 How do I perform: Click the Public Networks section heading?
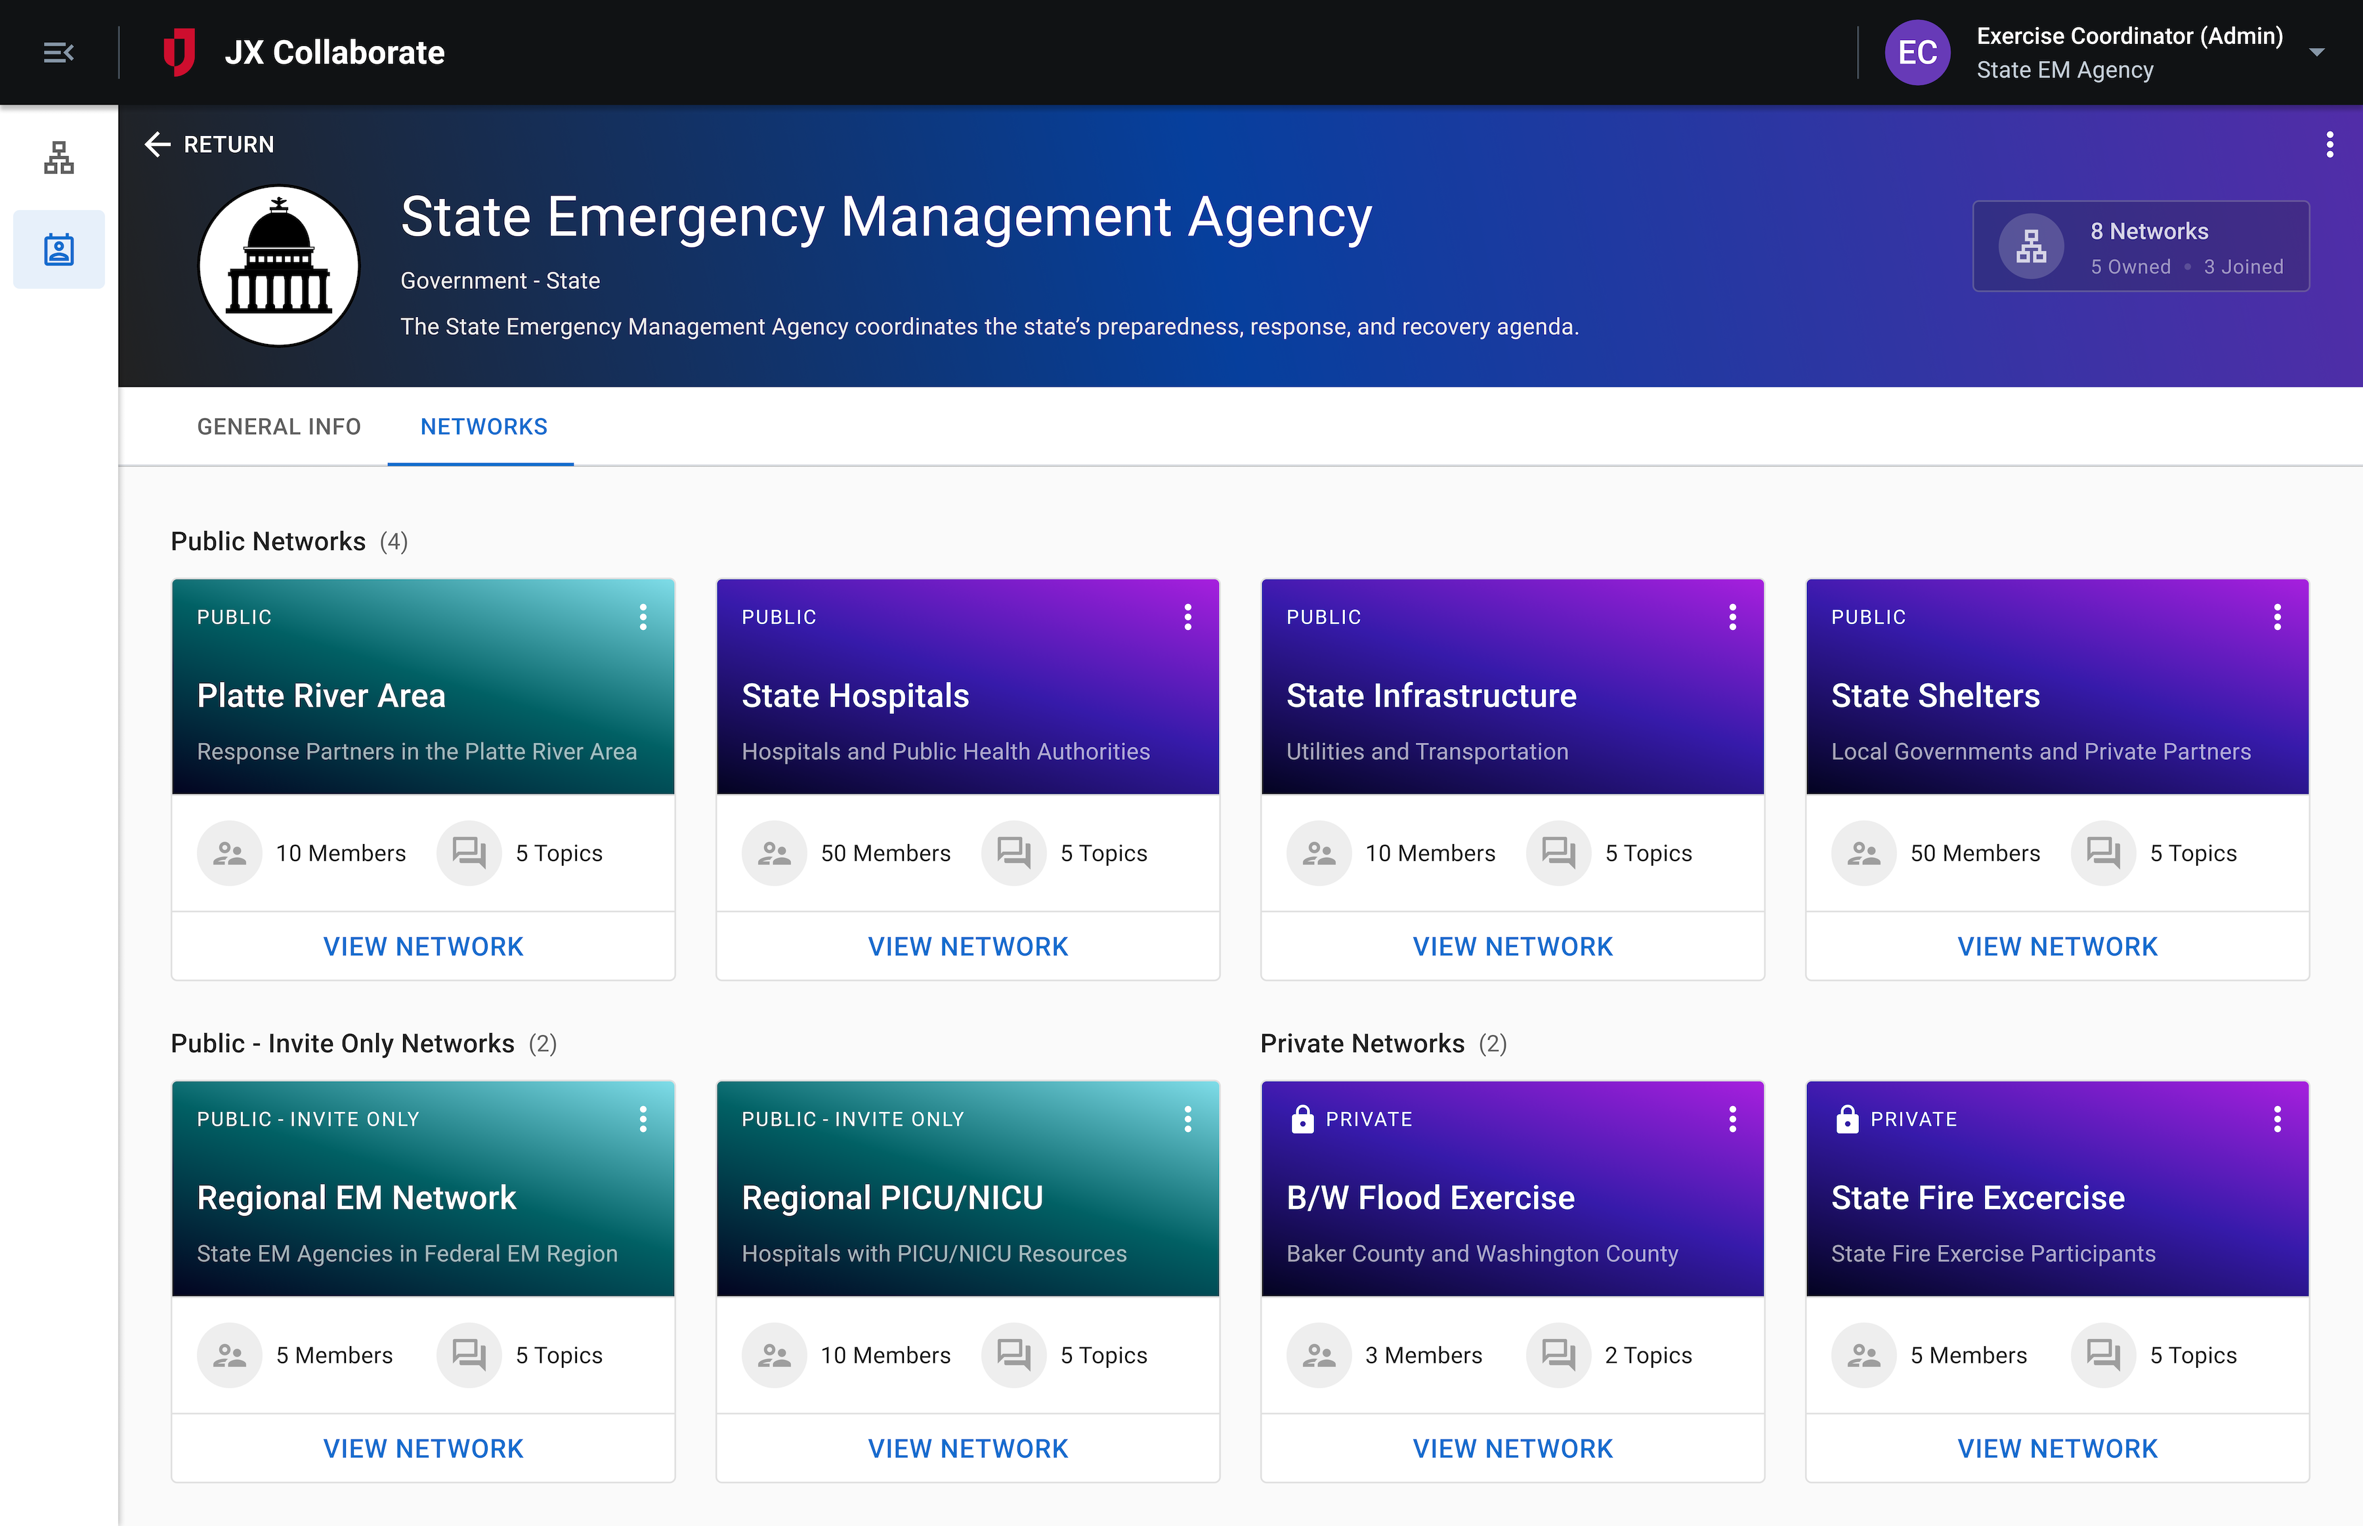pyautogui.click(x=268, y=541)
